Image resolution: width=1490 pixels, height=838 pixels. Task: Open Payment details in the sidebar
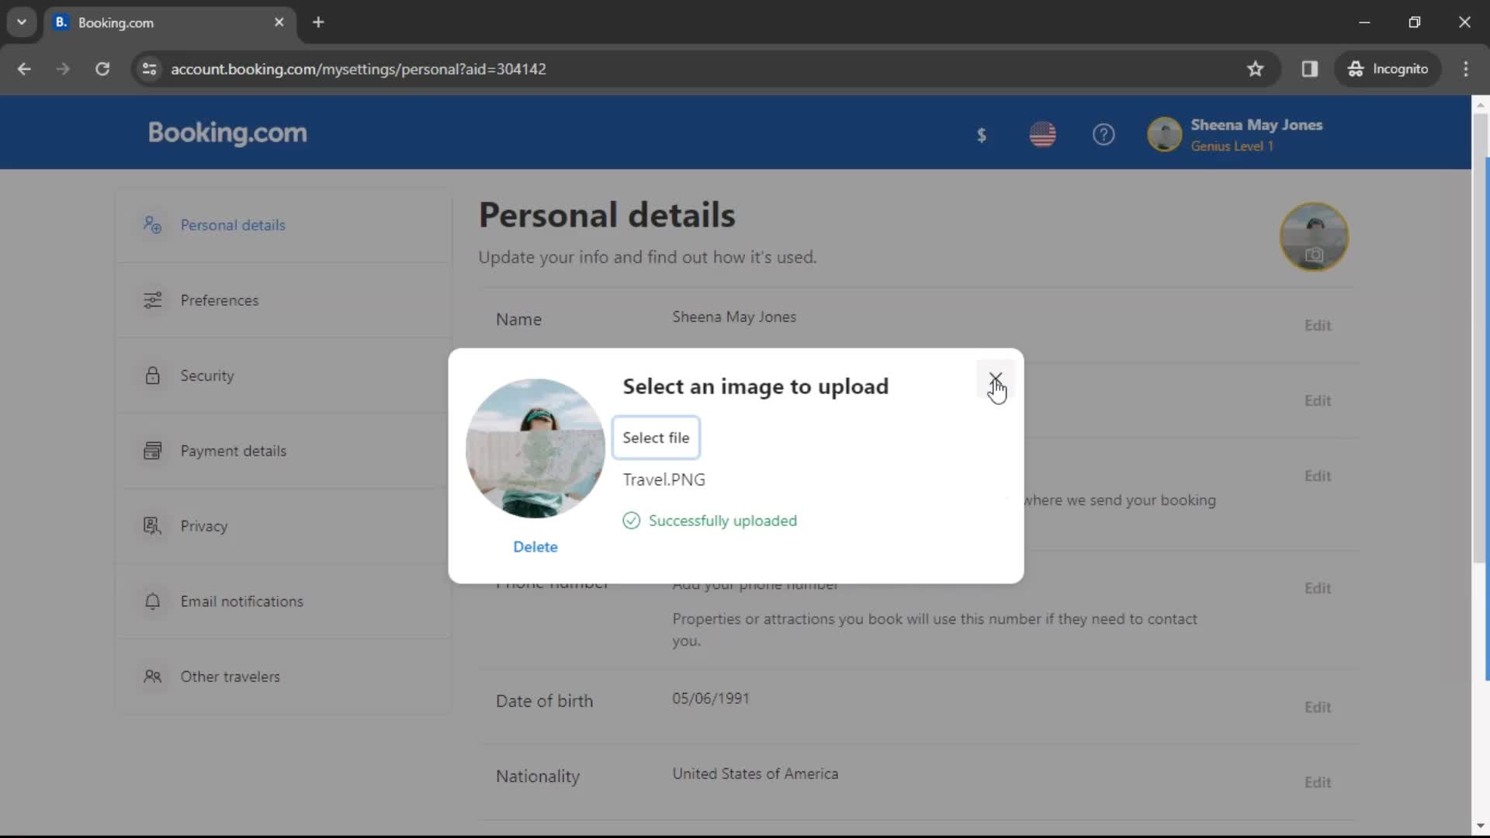click(x=284, y=451)
